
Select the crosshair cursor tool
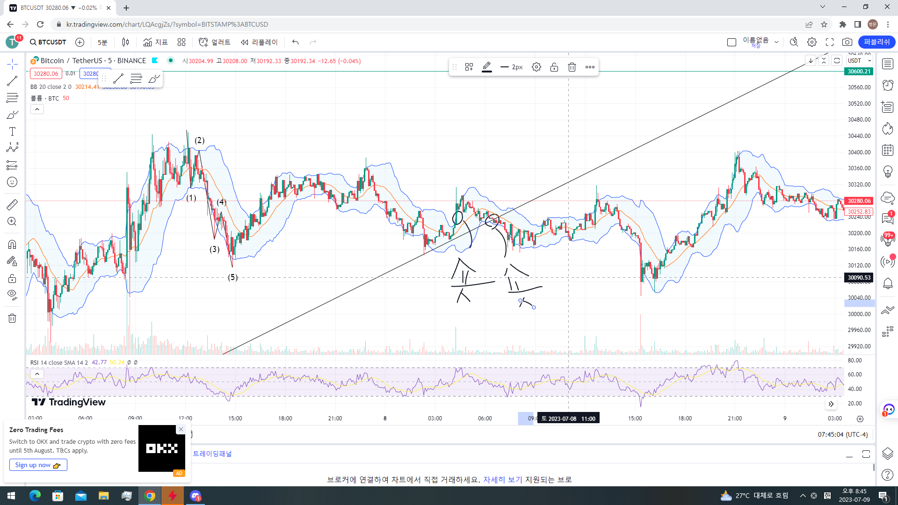pos(12,64)
